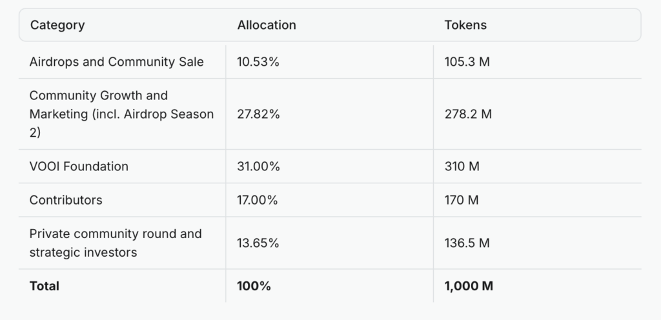Screen dimensions: 661x320
Task: Click the 278.2 M tokens value
Action: coord(468,114)
